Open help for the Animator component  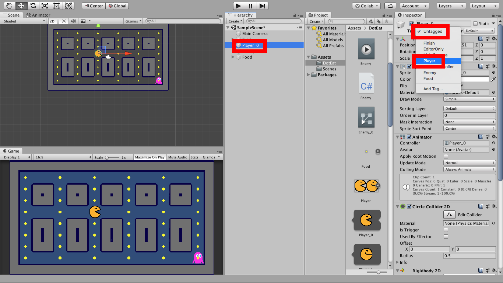(x=481, y=137)
